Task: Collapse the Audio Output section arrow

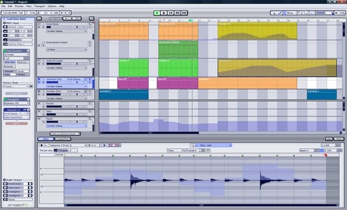Action: tap(4, 180)
